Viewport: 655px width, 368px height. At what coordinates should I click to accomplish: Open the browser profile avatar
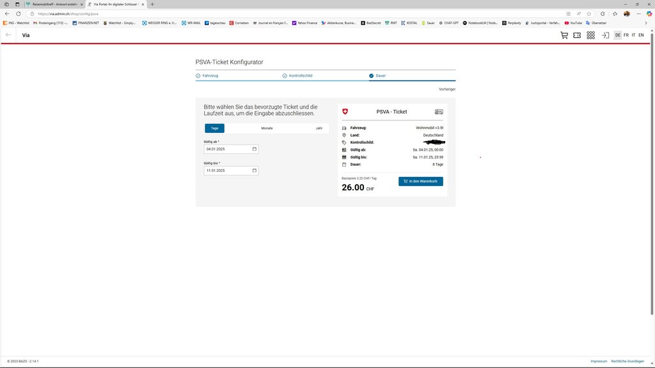[627, 14]
